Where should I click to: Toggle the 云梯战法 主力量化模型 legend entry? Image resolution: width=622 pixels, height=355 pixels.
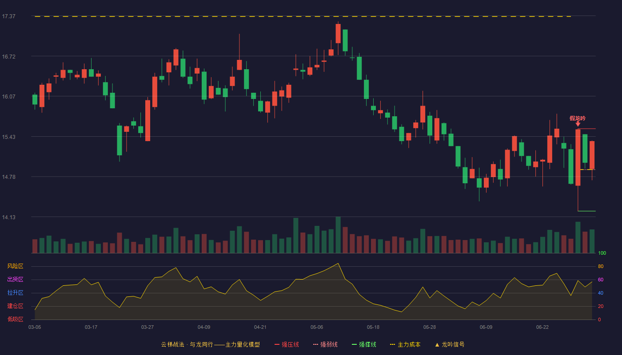pyautogui.click(x=210, y=344)
